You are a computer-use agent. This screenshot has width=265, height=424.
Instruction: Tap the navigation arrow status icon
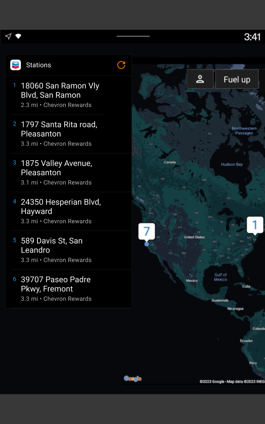[8, 36]
